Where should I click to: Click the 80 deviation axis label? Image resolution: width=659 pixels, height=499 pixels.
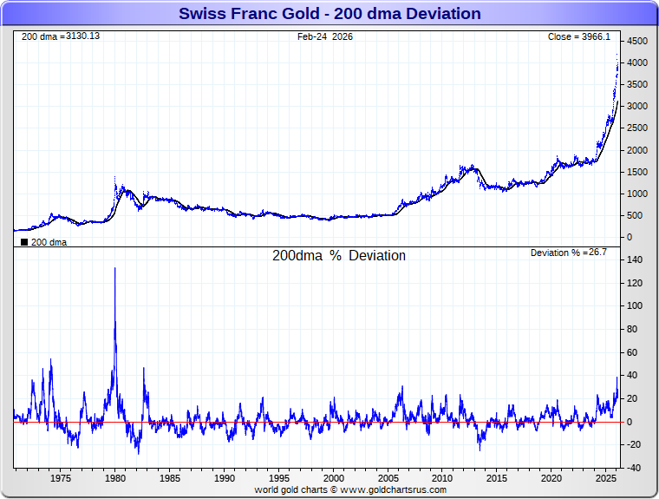pos(632,329)
